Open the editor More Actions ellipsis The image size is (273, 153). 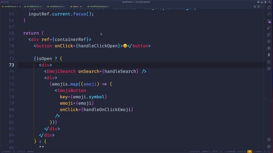pos(262,6)
